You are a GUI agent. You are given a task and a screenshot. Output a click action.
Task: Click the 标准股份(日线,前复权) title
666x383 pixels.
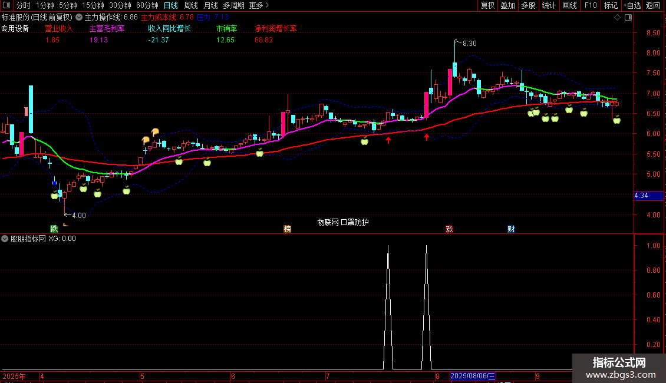click(x=37, y=18)
